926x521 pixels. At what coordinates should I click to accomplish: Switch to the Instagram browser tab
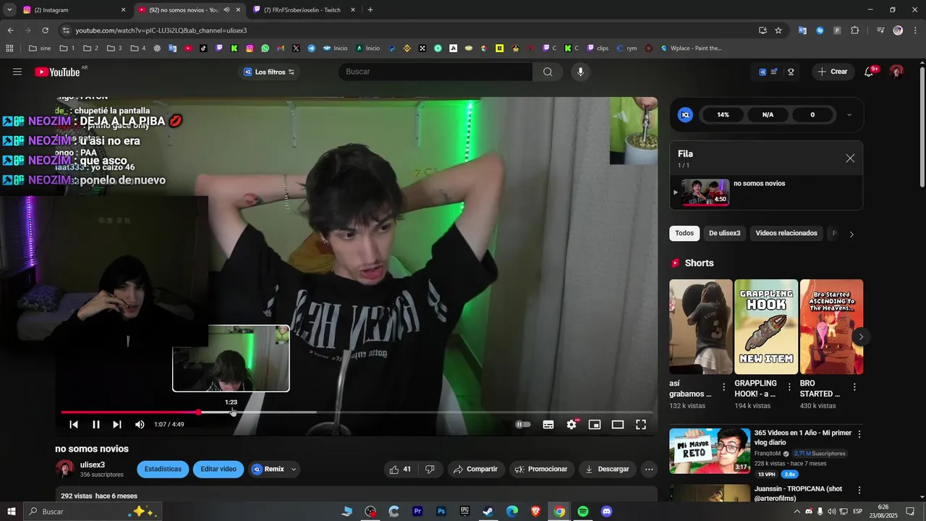[72, 9]
